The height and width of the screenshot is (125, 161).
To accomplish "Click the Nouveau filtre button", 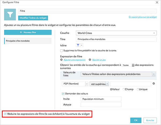I will pyautogui.click(x=28, y=32).
